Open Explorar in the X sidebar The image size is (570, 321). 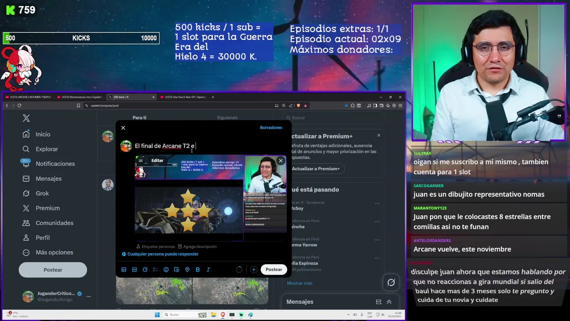pos(41,149)
